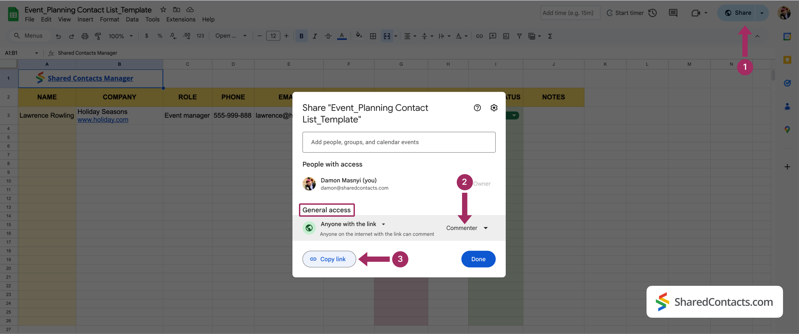Open the Commenter role dropdown

(467, 228)
